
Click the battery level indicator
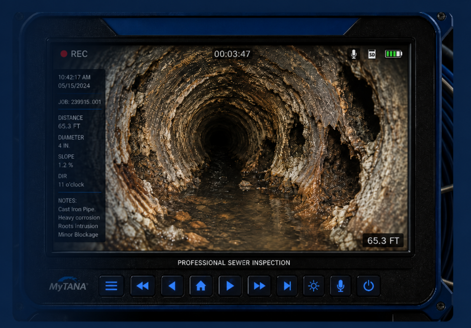pyautogui.click(x=394, y=54)
